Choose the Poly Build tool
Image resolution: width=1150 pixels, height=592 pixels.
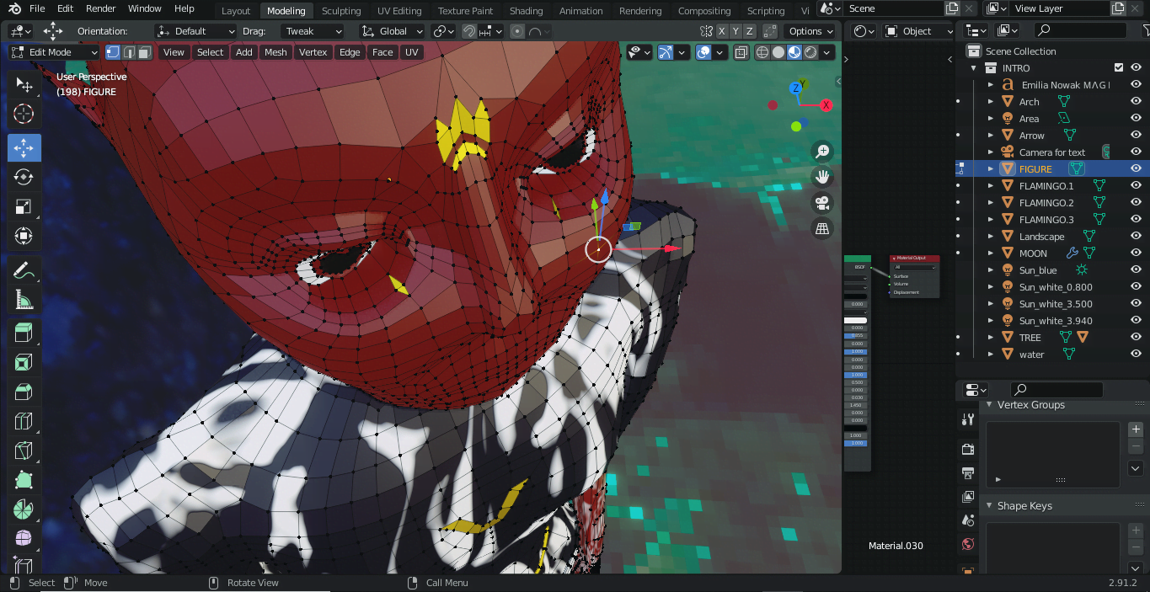24,480
